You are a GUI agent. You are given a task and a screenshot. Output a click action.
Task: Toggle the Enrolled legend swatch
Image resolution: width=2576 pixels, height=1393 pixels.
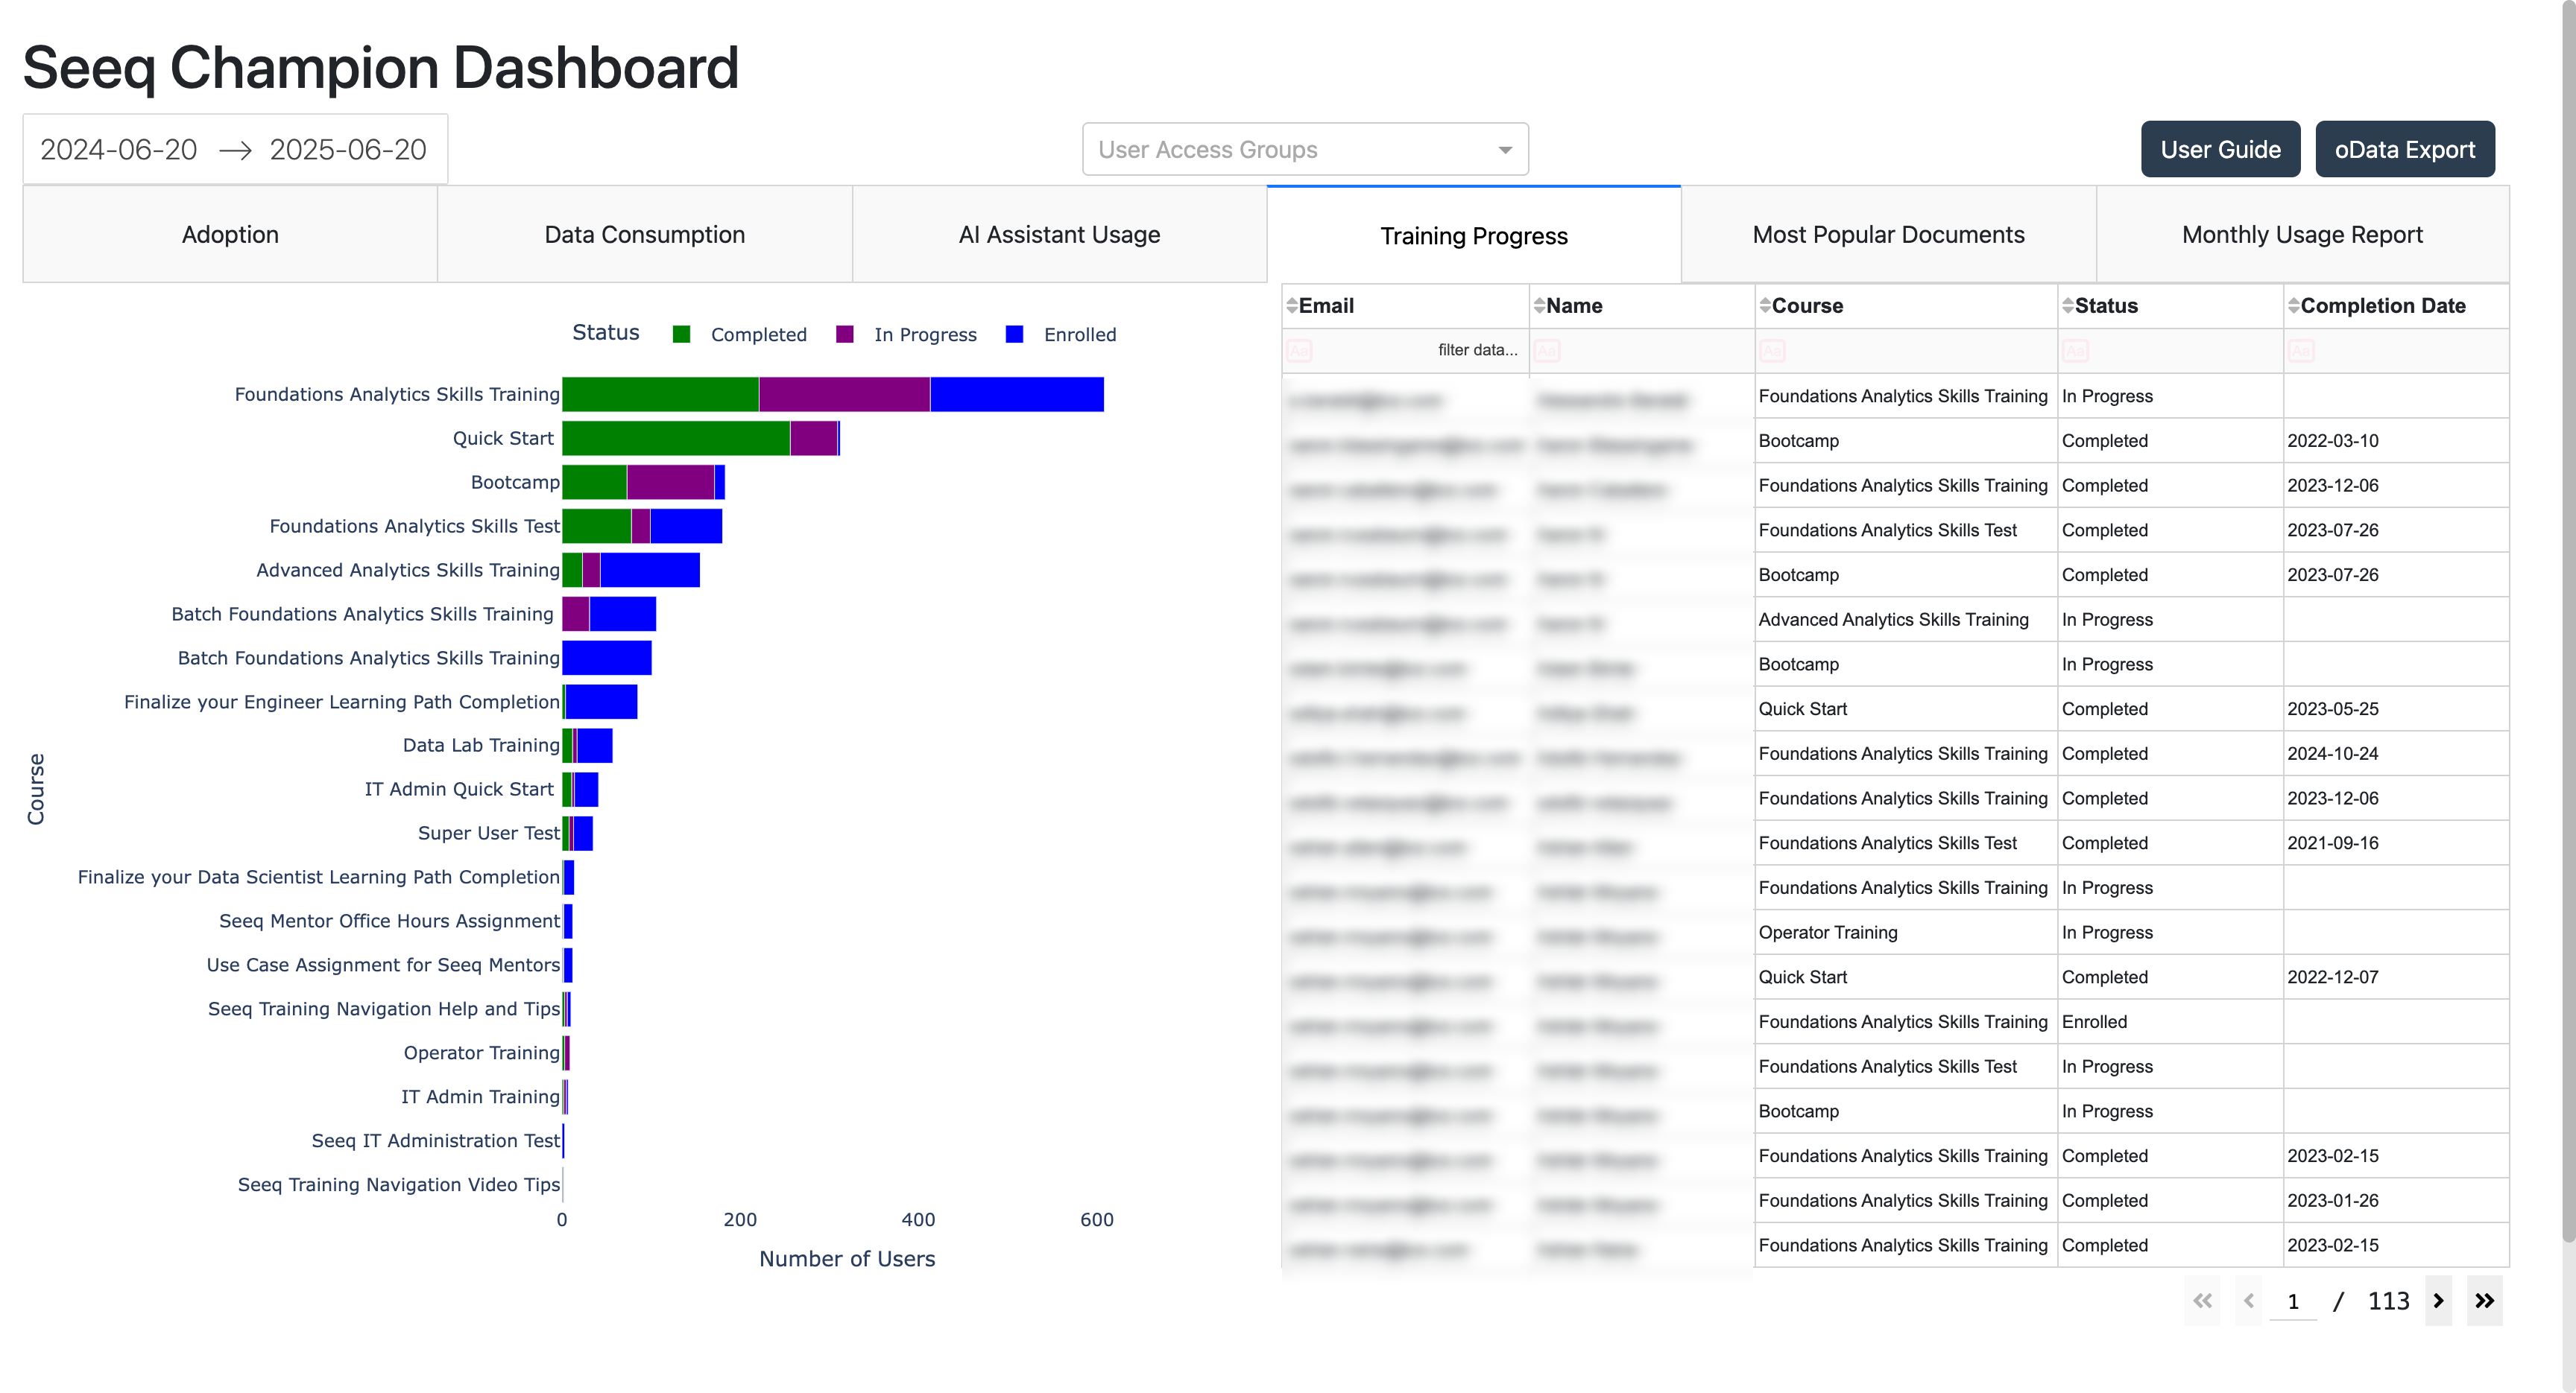click(1014, 334)
